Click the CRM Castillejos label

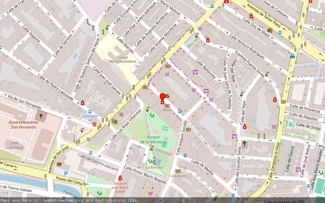click(15, 145)
